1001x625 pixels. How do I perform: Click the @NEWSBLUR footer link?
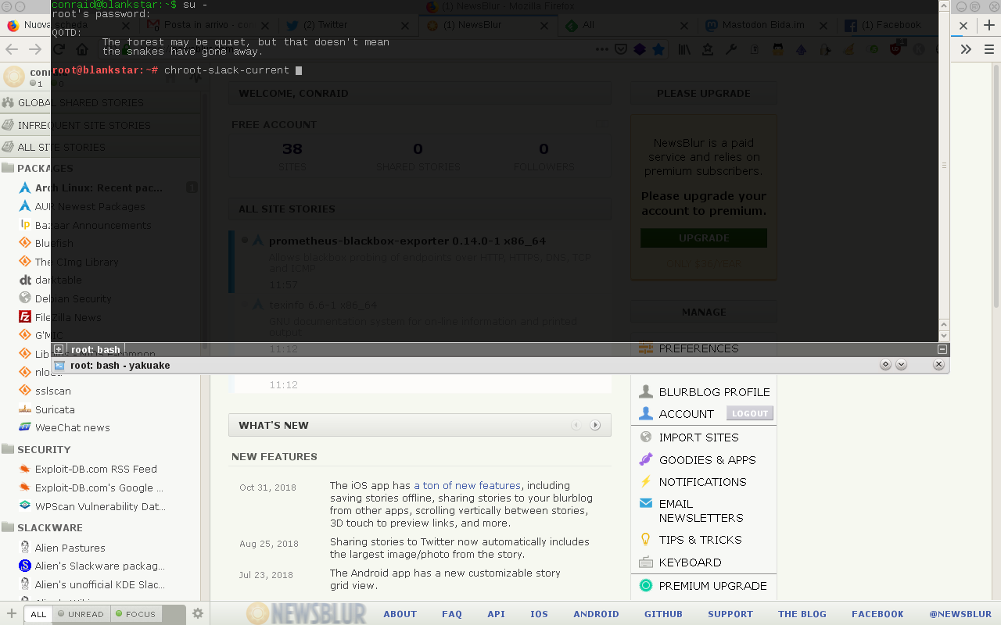(x=960, y=614)
